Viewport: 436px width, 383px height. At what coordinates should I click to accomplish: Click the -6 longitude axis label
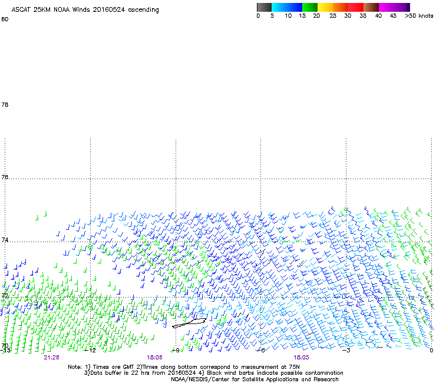tap(260, 351)
